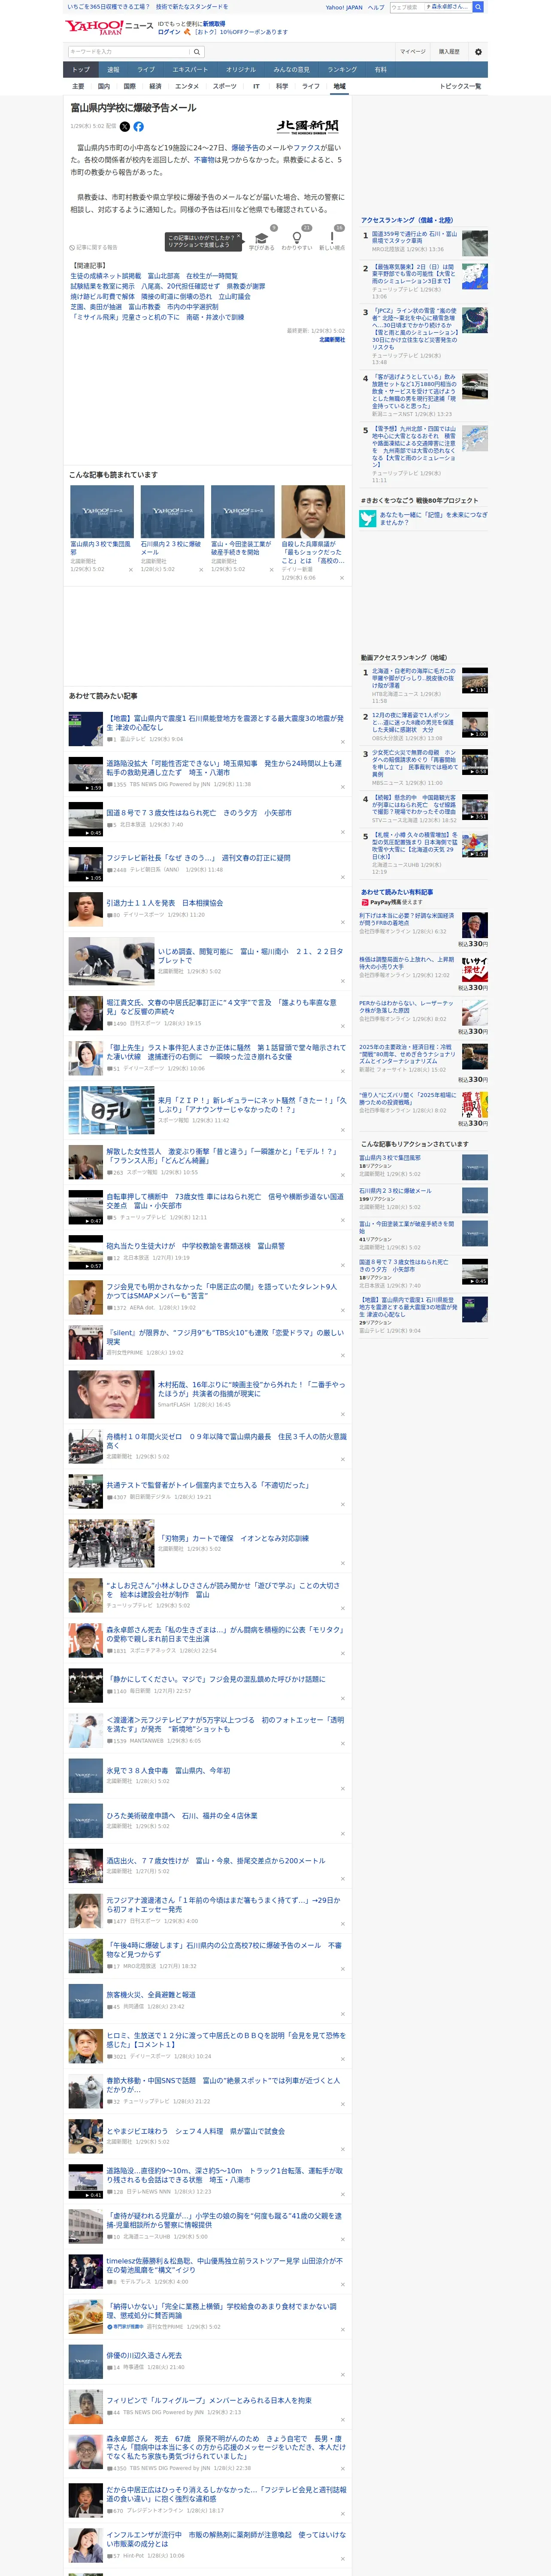Click the search magnifier button beside keyword field
Screen dimensions: 551x2576
[196, 52]
